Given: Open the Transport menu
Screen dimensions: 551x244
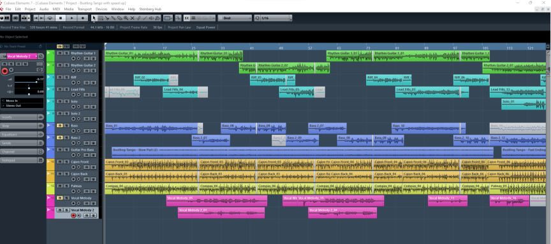Looking at the screenshot, I should coord(84,9).
